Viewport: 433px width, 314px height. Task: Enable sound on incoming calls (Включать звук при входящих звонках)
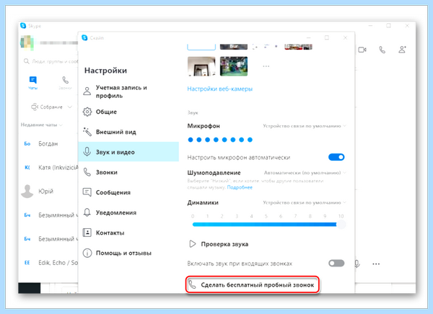[336, 264]
